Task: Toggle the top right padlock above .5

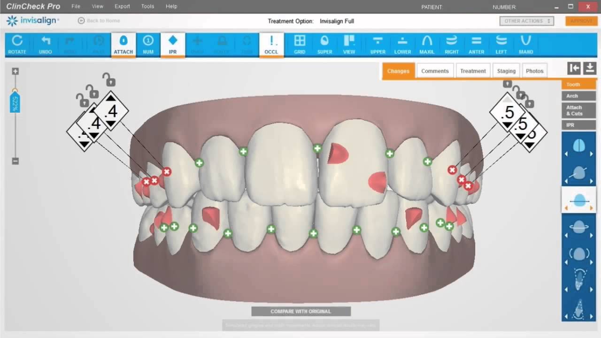Action: coord(507,84)
